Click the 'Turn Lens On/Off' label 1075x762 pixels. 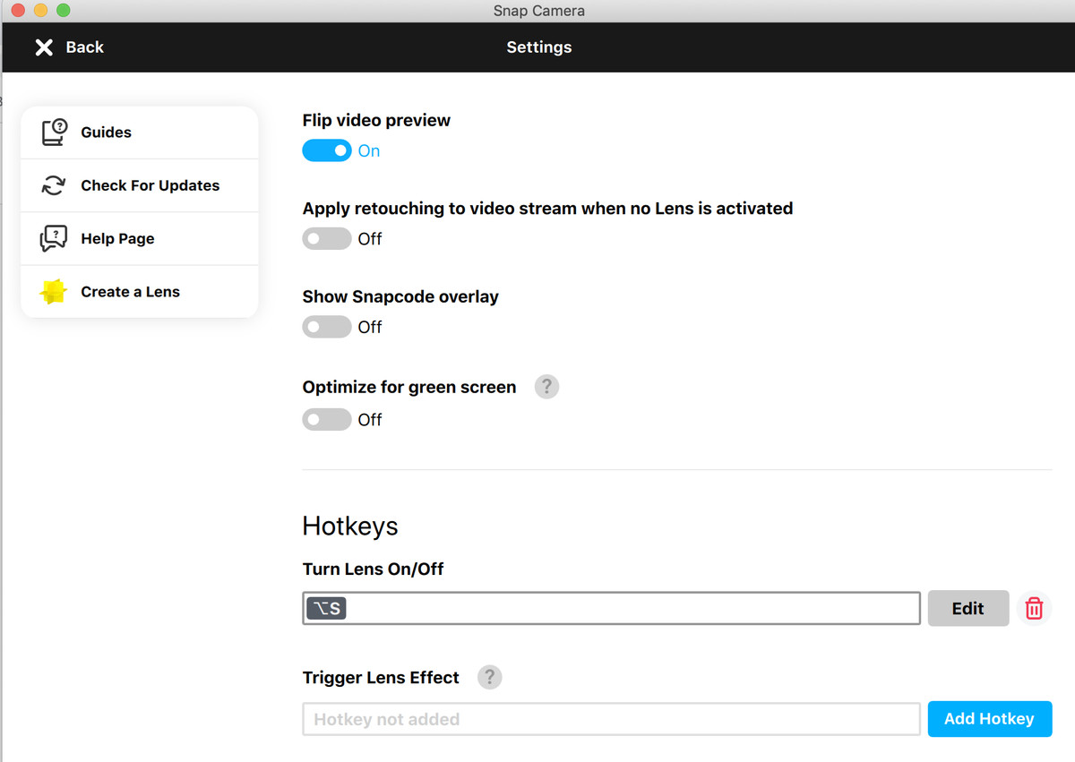click(374, 569)
